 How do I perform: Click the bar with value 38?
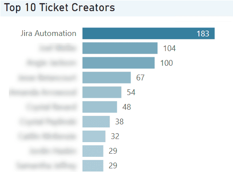(96, 122)
